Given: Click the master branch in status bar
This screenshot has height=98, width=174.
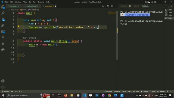Looking at the screenshot, I should point(5,91).
